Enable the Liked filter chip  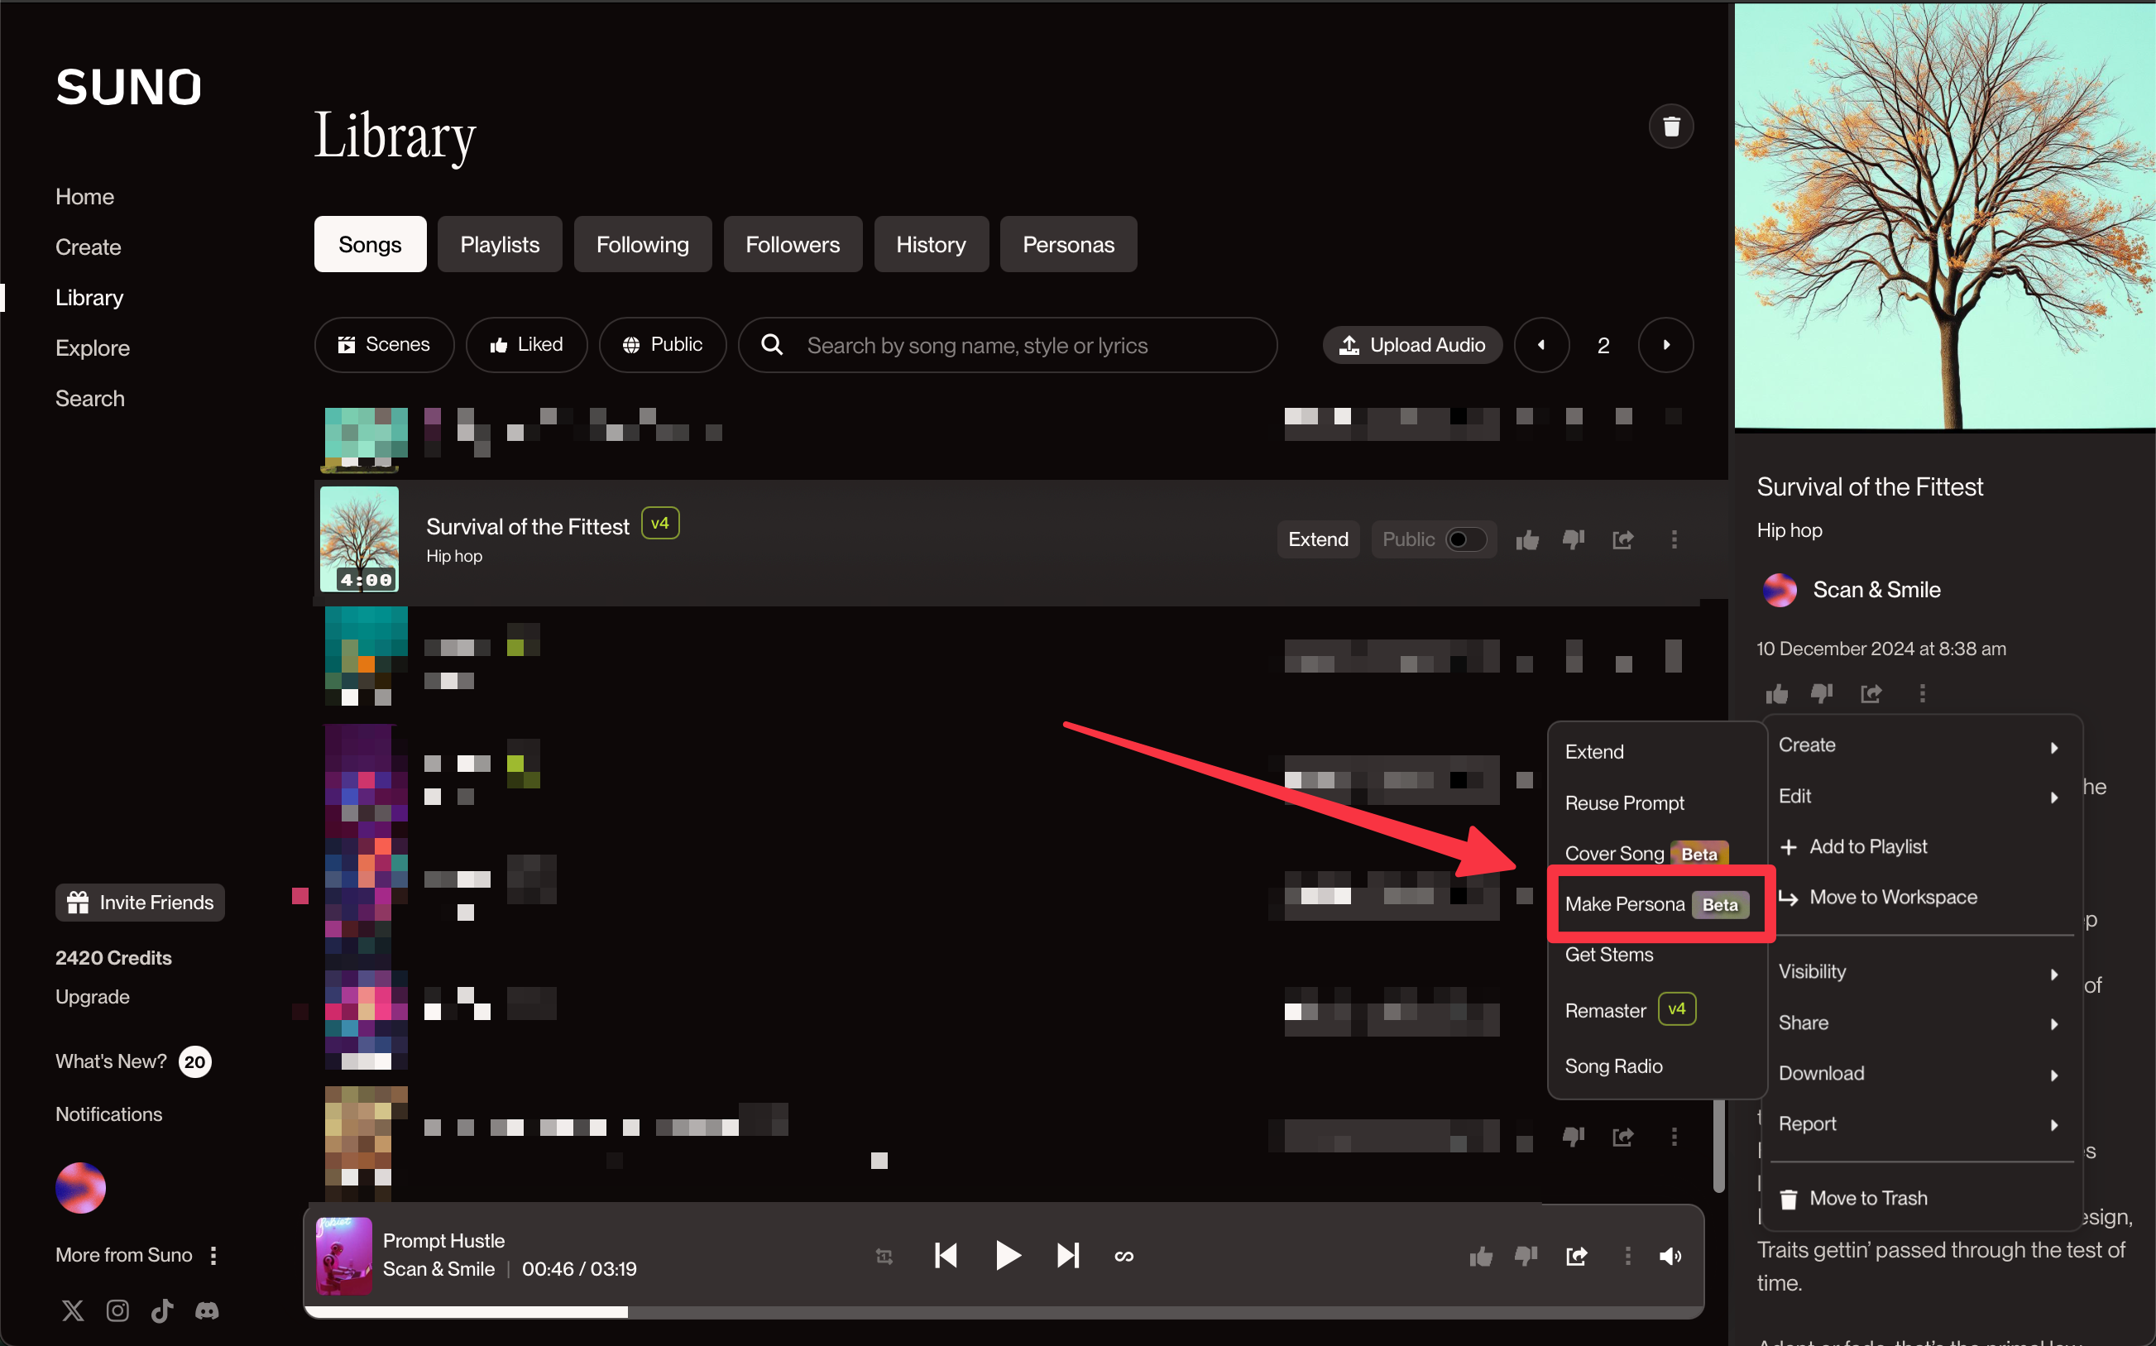[x=526, y=344]
